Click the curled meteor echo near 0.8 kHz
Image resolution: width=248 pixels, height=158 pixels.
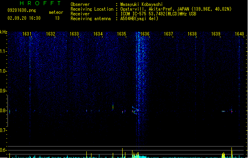click(135, 111)
